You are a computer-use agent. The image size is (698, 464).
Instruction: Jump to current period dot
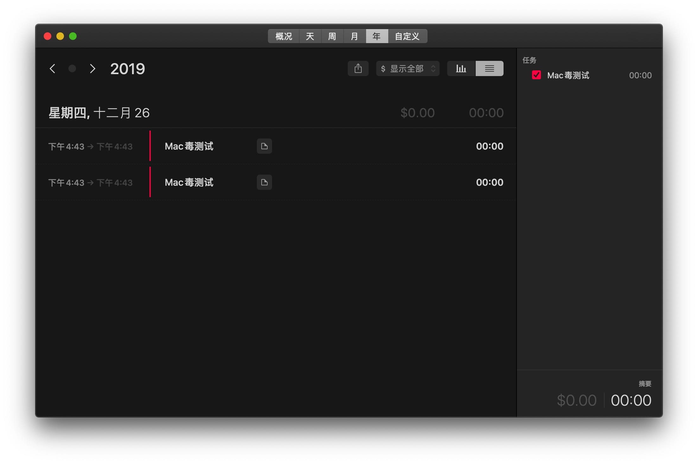pos(72,68)
